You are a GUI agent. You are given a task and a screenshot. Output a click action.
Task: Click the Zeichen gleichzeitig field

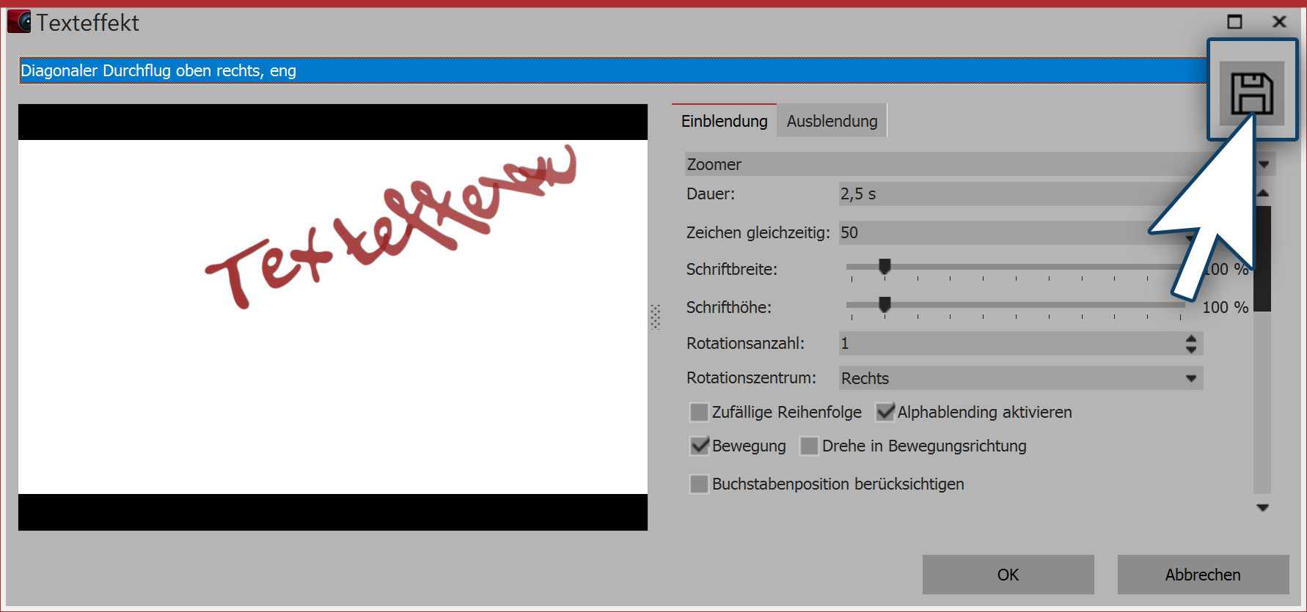pos(1020,233)
